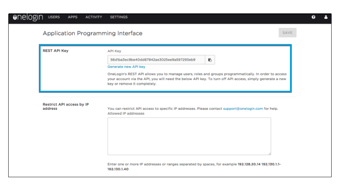346x188 pixels.
Task: Select the API Key text field
Action: 156,60
